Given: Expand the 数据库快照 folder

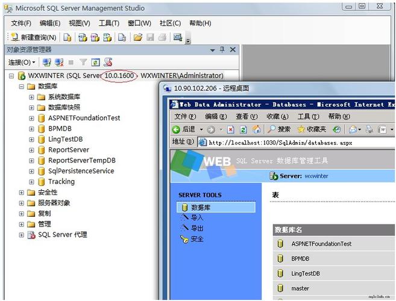Looking at the screenshot, I should point(31,108).
